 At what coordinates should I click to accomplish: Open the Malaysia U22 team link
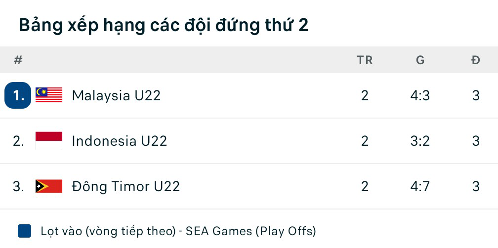(x=116, y=95)
